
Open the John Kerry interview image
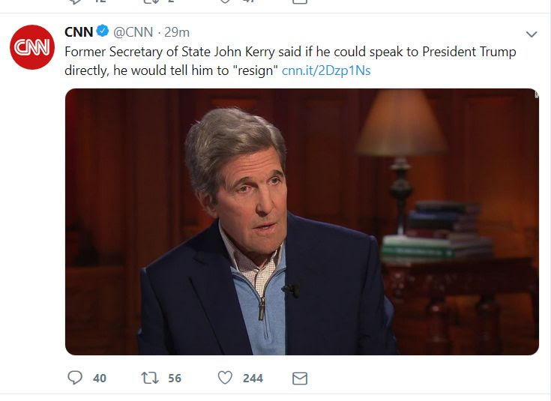click(x=302, y=222)
